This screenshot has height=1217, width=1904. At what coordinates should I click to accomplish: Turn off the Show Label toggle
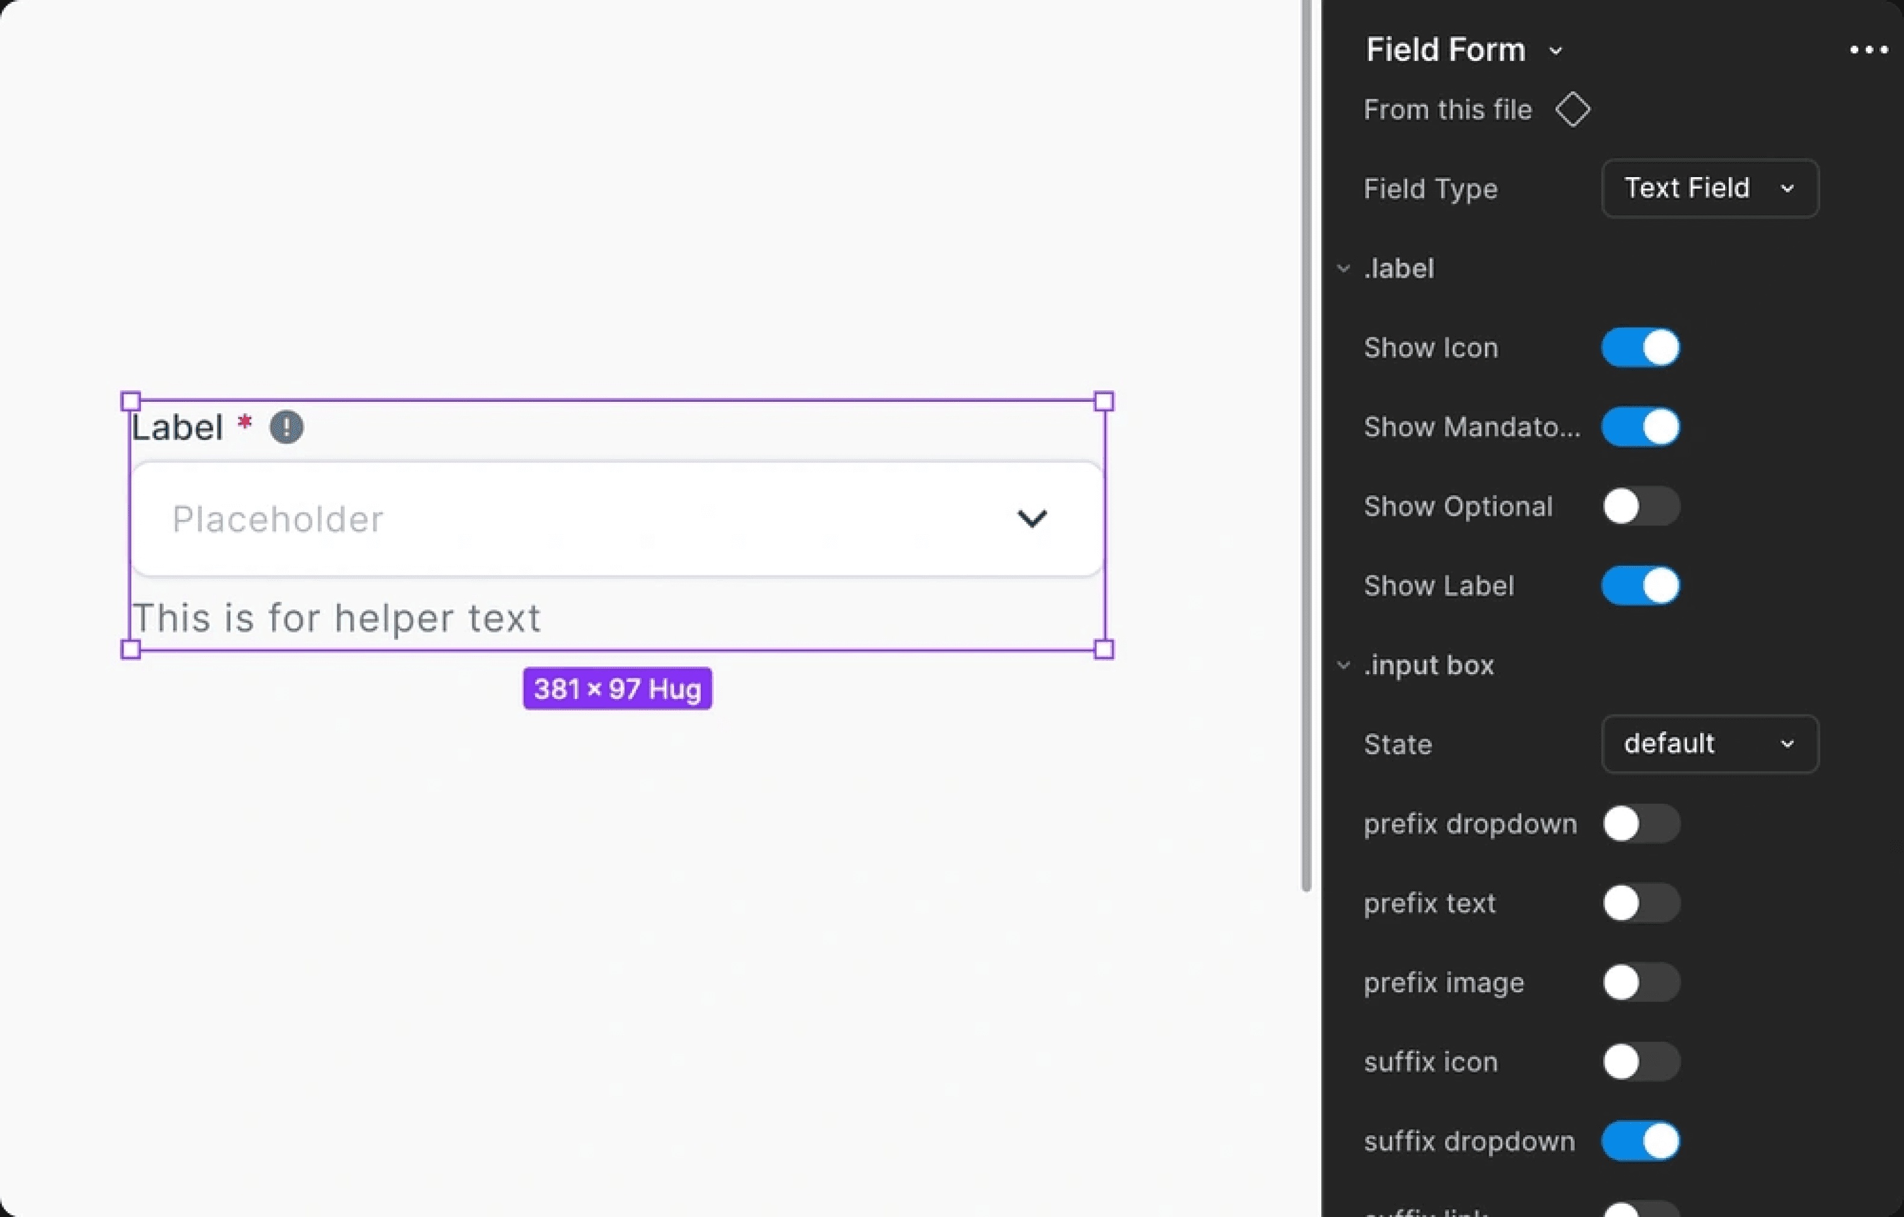coord(1641,586)
